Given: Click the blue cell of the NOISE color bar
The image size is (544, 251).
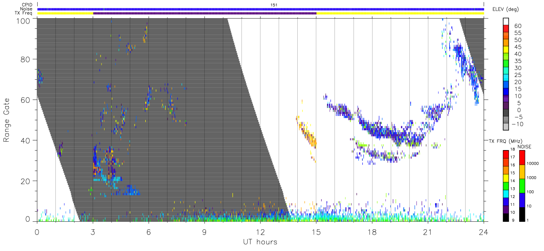Looking at the screenshot, I should 521,200.
